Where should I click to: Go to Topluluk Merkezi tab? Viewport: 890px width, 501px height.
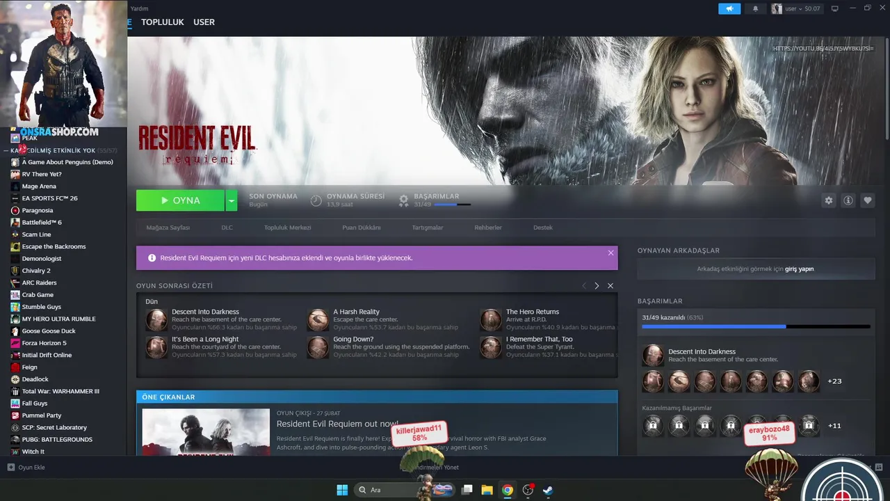point(287,228)
